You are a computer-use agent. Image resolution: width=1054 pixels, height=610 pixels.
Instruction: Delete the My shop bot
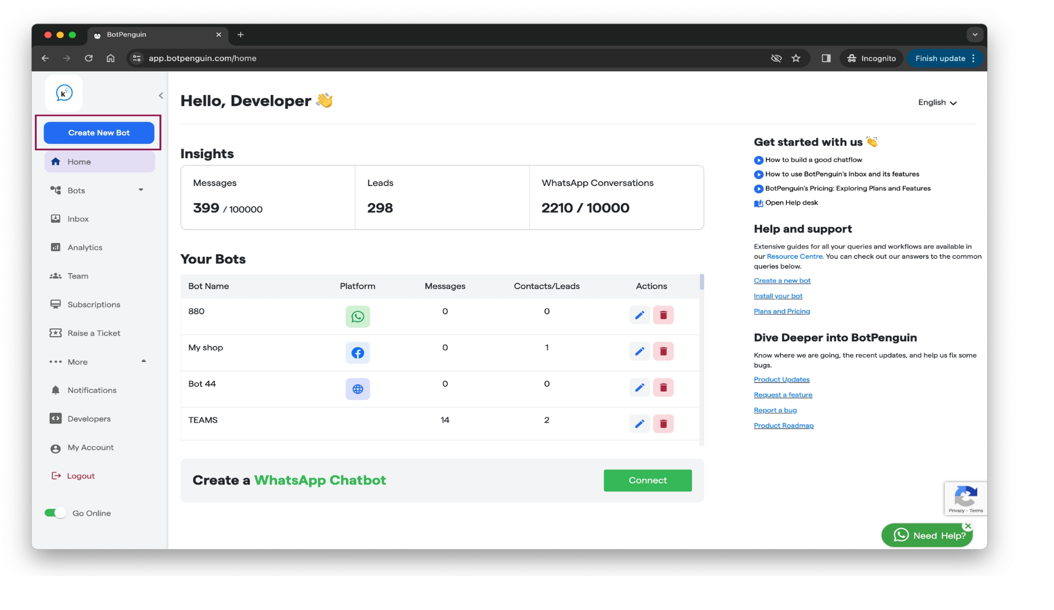[663, 351]
